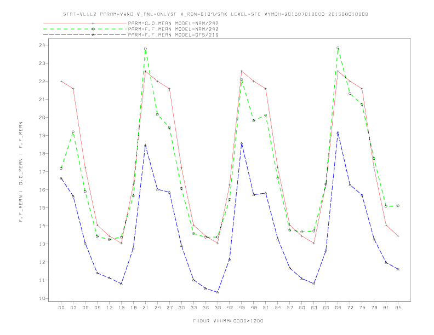Select legend entry PARM=O.O_MEAN MODEL=NAM/242
Screen dimensions: 434x335
(x=173, y=23)
